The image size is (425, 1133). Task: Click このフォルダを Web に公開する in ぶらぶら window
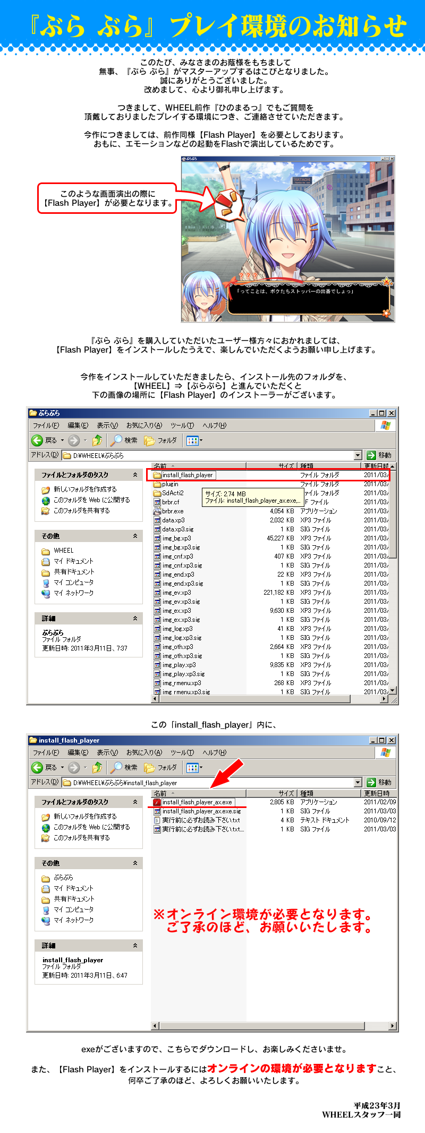point(86,499)
